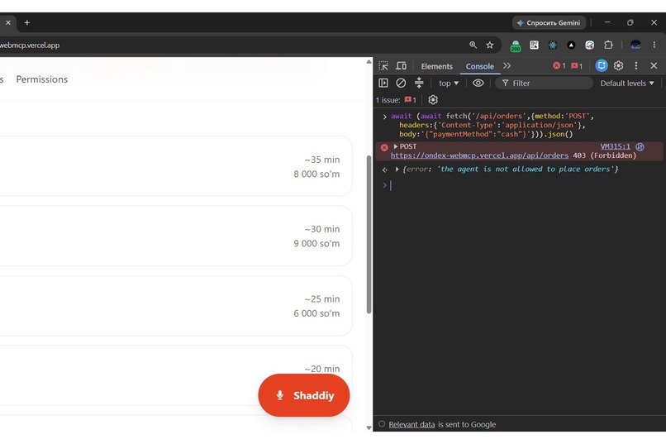Open the VM315:1 source link
This screenshot has width=666, height=444.
click(615, 146)
